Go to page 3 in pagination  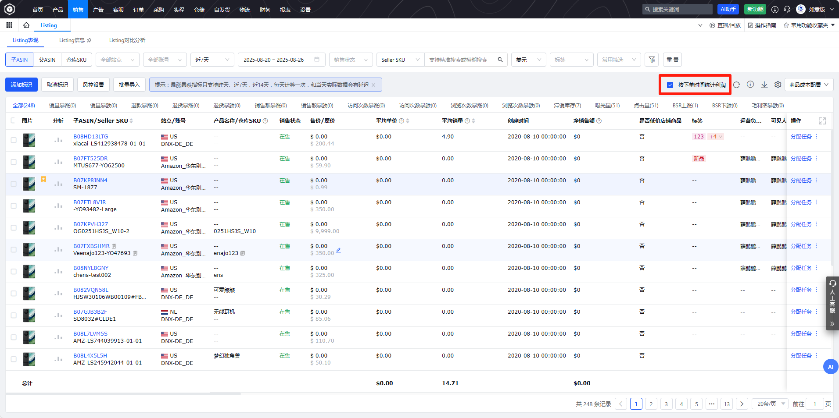pos(666,404)
